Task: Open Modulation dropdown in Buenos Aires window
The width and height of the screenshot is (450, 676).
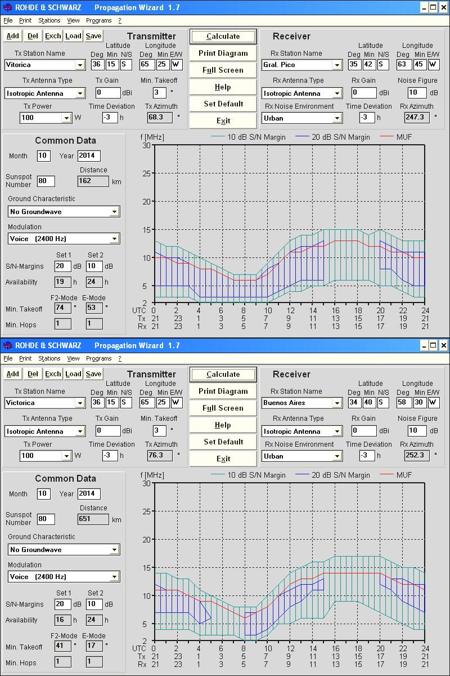Action: [114, 576]
